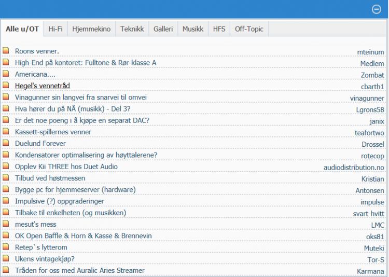This screenshot has width=389, height=277.
Task: Switch to the Hi-Fi tab
Action: (x=55, y=29)
